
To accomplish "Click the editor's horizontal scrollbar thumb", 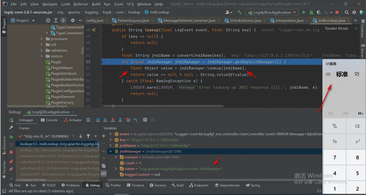I will tap(163, 106).
